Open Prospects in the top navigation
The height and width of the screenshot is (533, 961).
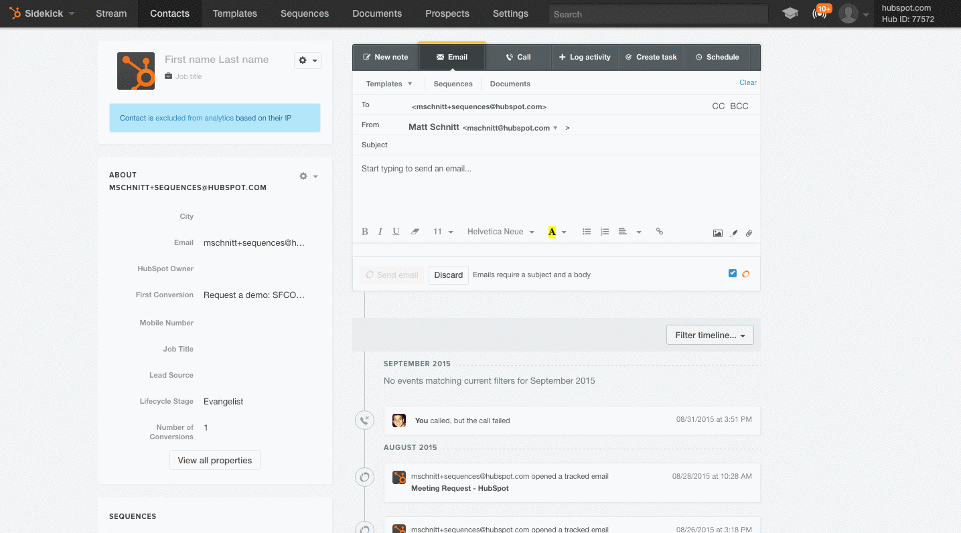tap(447, 13)
